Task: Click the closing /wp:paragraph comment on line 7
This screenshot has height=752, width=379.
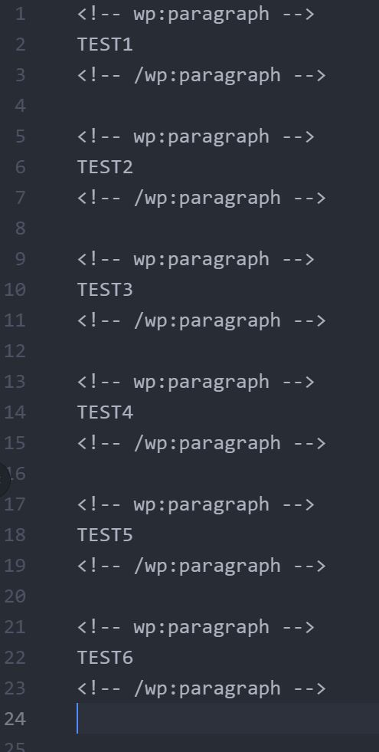Action: pyautogui.click(x=201, y=199)
